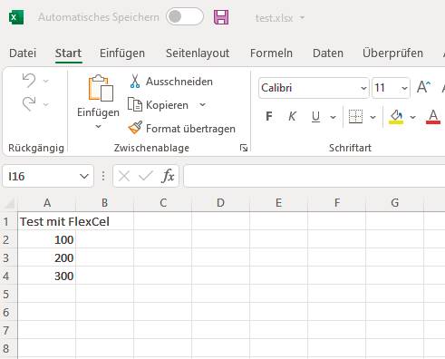Switch to the Formeln ribbon tab
The height and width of the screenshot is (359, 445).
(271, 53)
